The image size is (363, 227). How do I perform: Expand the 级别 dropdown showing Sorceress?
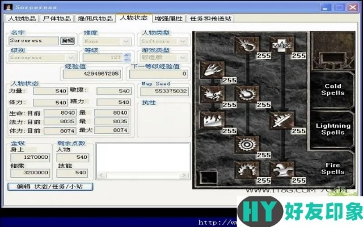pyautogui.click(x=70, y=57)
